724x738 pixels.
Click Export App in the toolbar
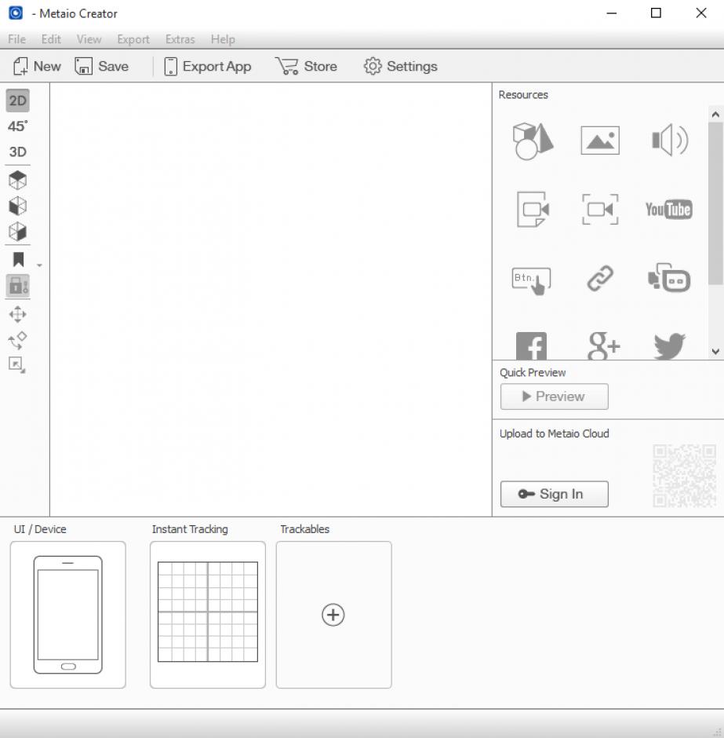click(x=207, y=67)
